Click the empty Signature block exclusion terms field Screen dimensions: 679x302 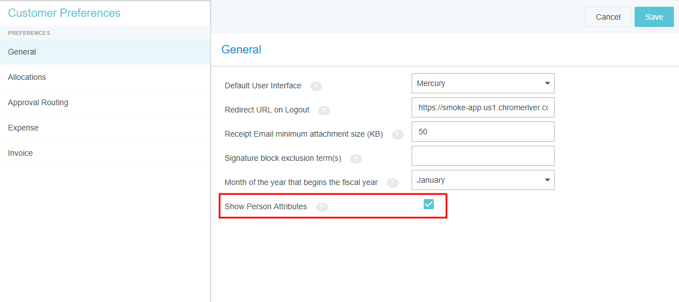click(483, 156)
